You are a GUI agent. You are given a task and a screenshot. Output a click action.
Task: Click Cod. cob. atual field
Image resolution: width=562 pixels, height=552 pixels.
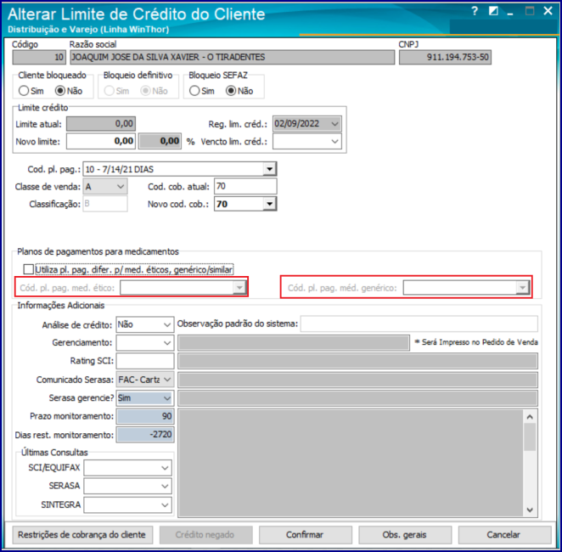pos(245,186)
